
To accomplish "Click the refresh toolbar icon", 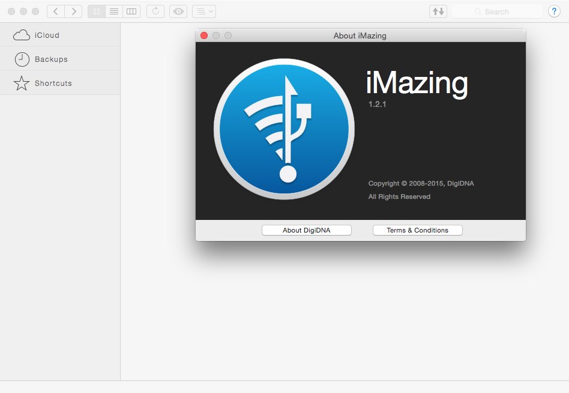I will tap(155, 11).
